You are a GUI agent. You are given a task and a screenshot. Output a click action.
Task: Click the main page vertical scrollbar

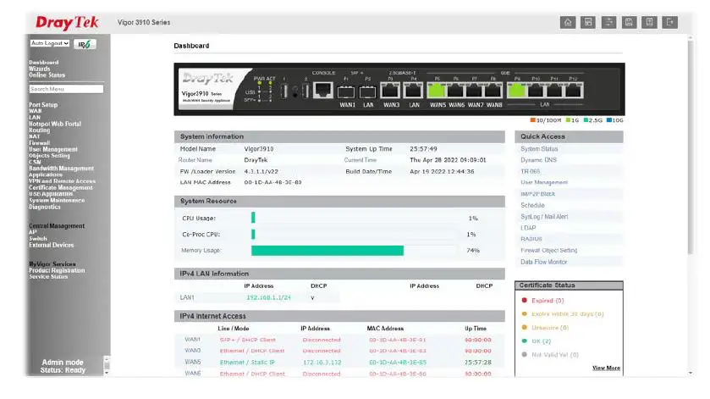tap(690, 147)
